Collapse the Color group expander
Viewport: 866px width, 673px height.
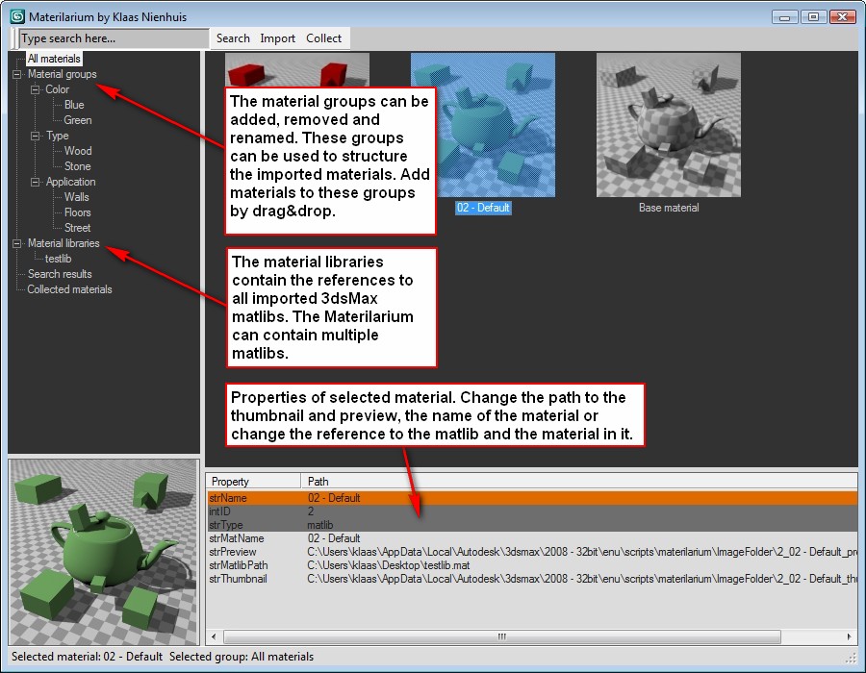point(35,89)
